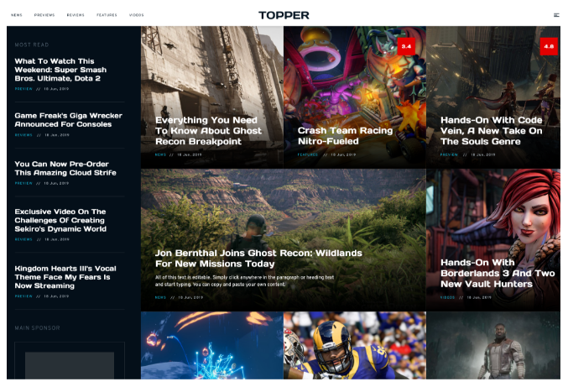This screenshot has height=387, width=568.
Task: Open Jon Bernthal Ghost Recon Wildlands headline
Action: (x=258, y=259)
